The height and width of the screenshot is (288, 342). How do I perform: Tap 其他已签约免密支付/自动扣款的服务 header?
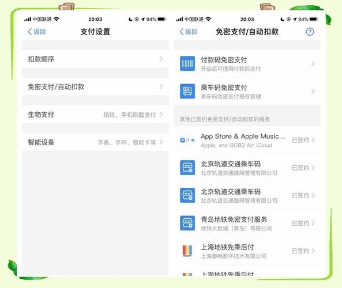[x=225, y=119]
